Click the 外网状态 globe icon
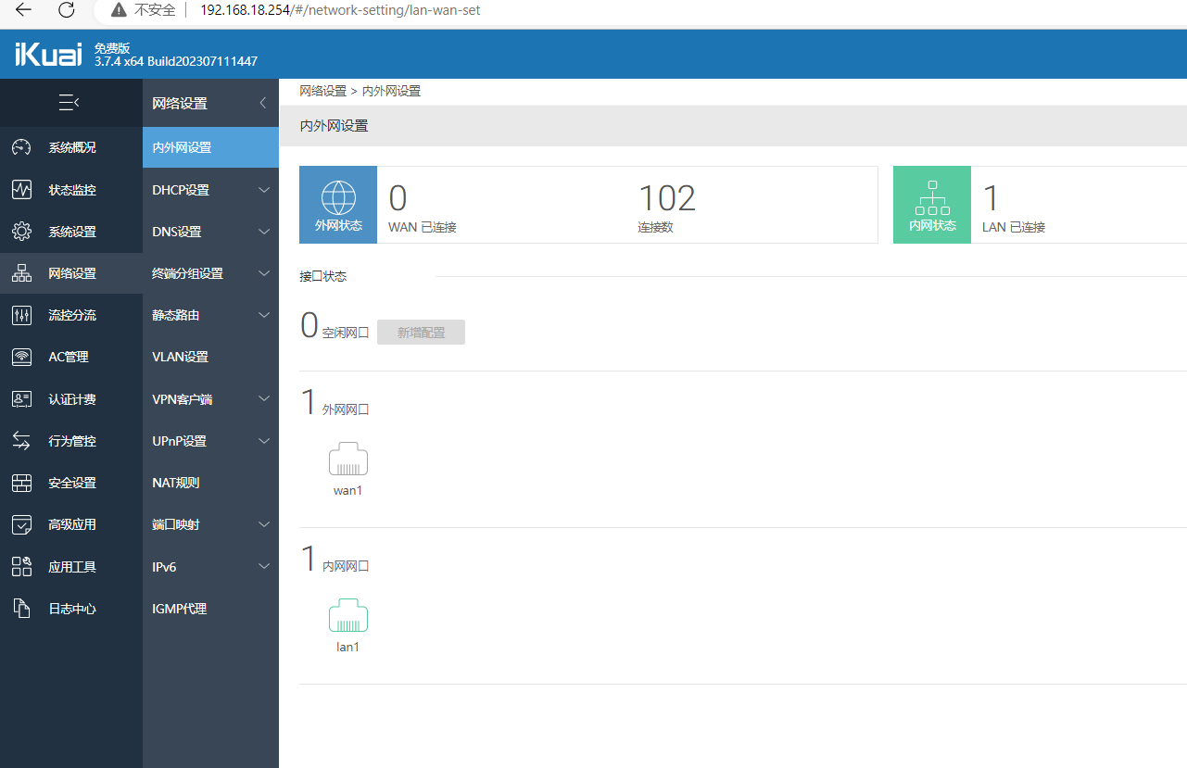Screen dimensions: 1187x768 [338, 197]
